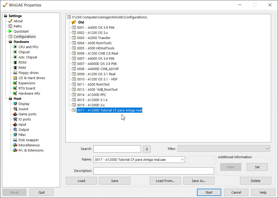Click the IO ports connector icon
Image resolution: width=278 pixels, height=198 pixels.
(x=15, y=119)
